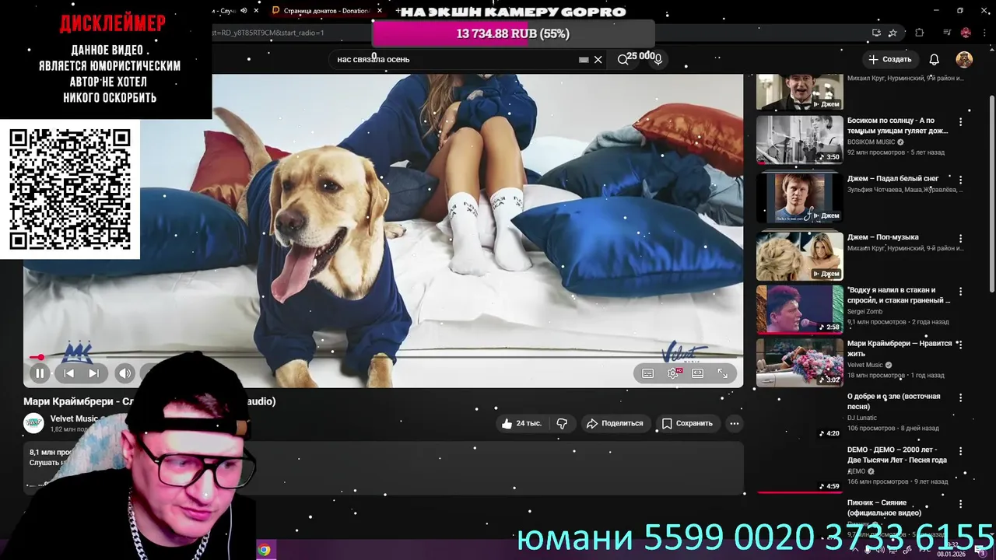Open DEMO – 2000 лет video title
Viewport: 996px width, 560px height.
897,454
